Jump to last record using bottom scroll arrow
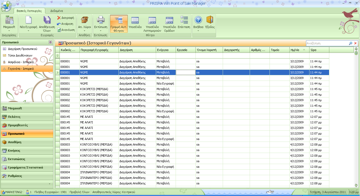The image size is (360, 196). point(356,185)
